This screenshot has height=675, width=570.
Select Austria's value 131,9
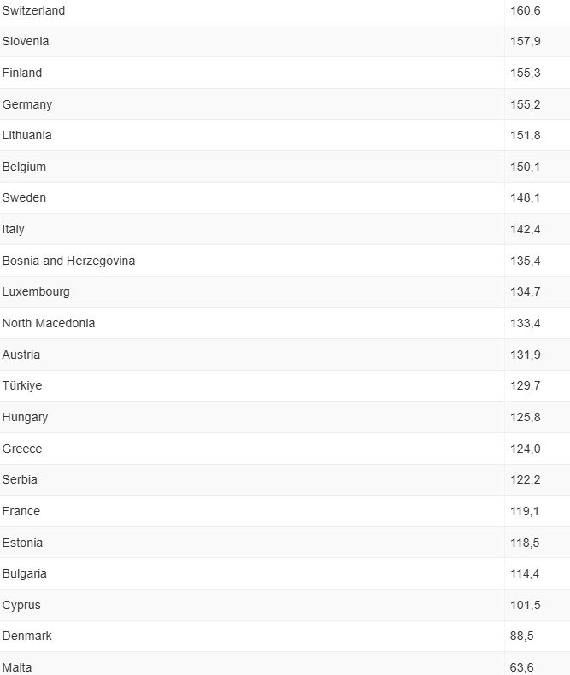[525, 355]
